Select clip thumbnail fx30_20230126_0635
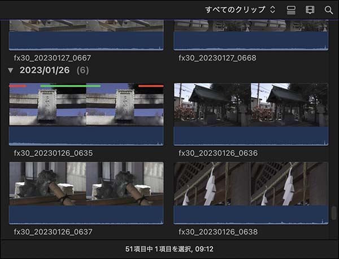 [86, 114]
